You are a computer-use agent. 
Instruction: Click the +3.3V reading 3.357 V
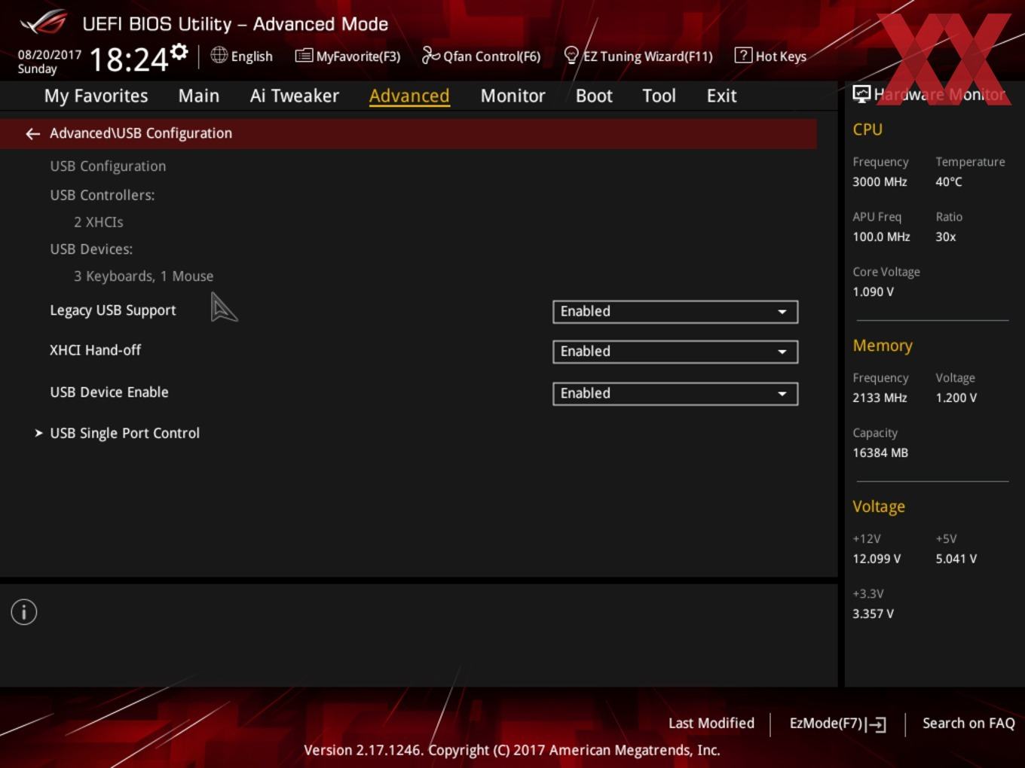point(873,614)
